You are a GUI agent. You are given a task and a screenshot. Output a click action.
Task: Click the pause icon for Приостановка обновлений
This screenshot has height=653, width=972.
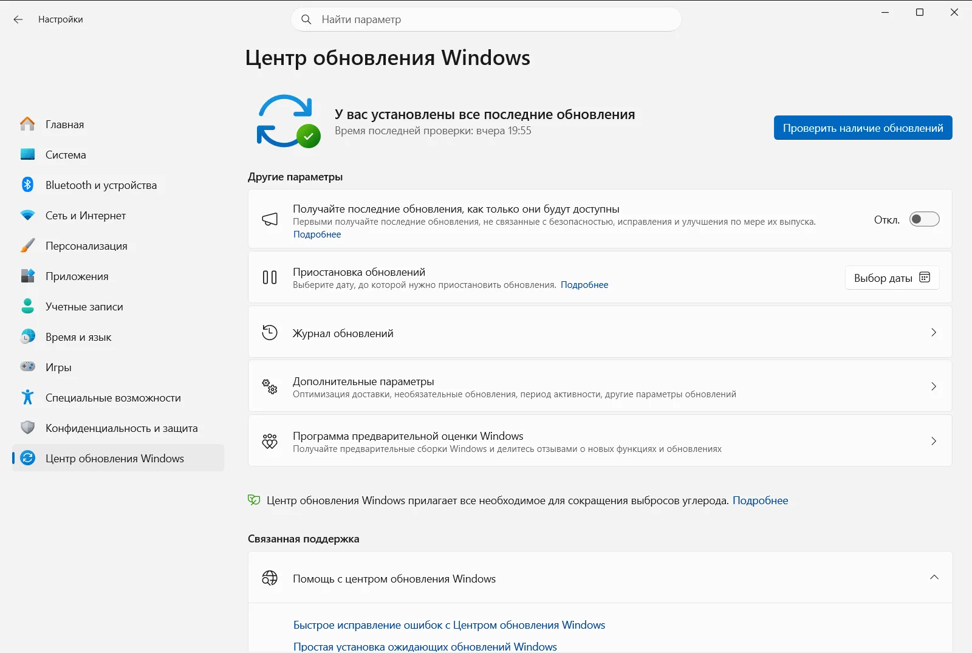click(x=270, y=278)
